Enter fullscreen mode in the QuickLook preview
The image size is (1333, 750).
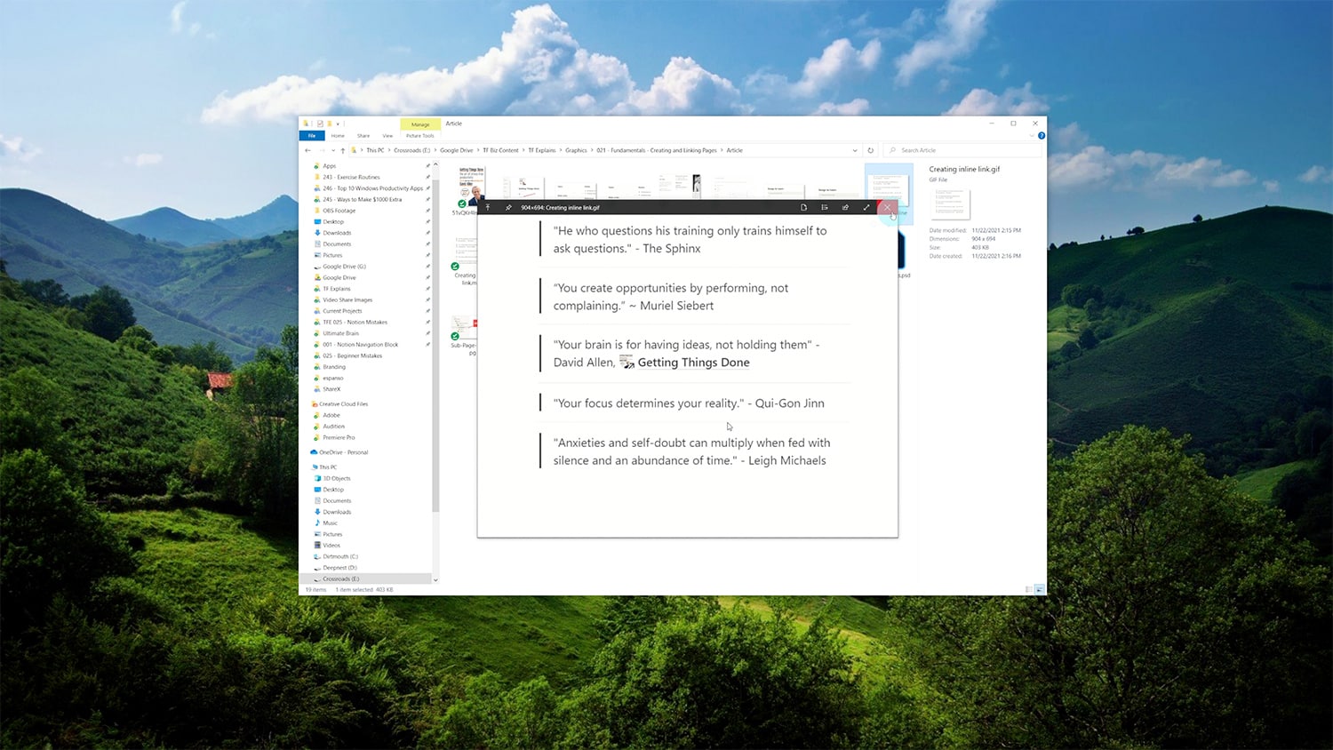(866, 207)
